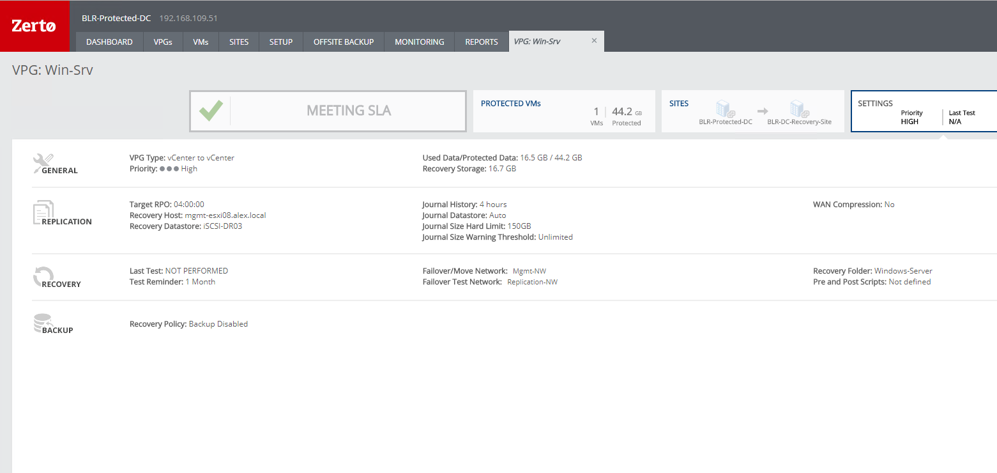Viewport: 997px width, 473px height.
Task: Open the Dashboard tab
Action: click(x=109, y=42)
